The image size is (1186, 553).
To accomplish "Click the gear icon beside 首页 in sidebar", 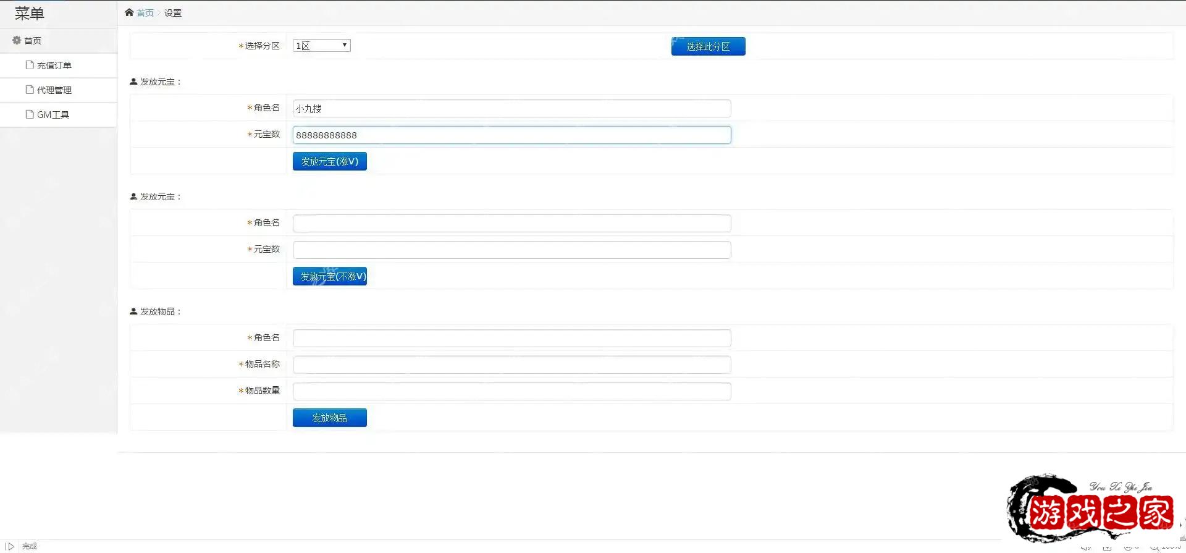I will click(17, 40).
